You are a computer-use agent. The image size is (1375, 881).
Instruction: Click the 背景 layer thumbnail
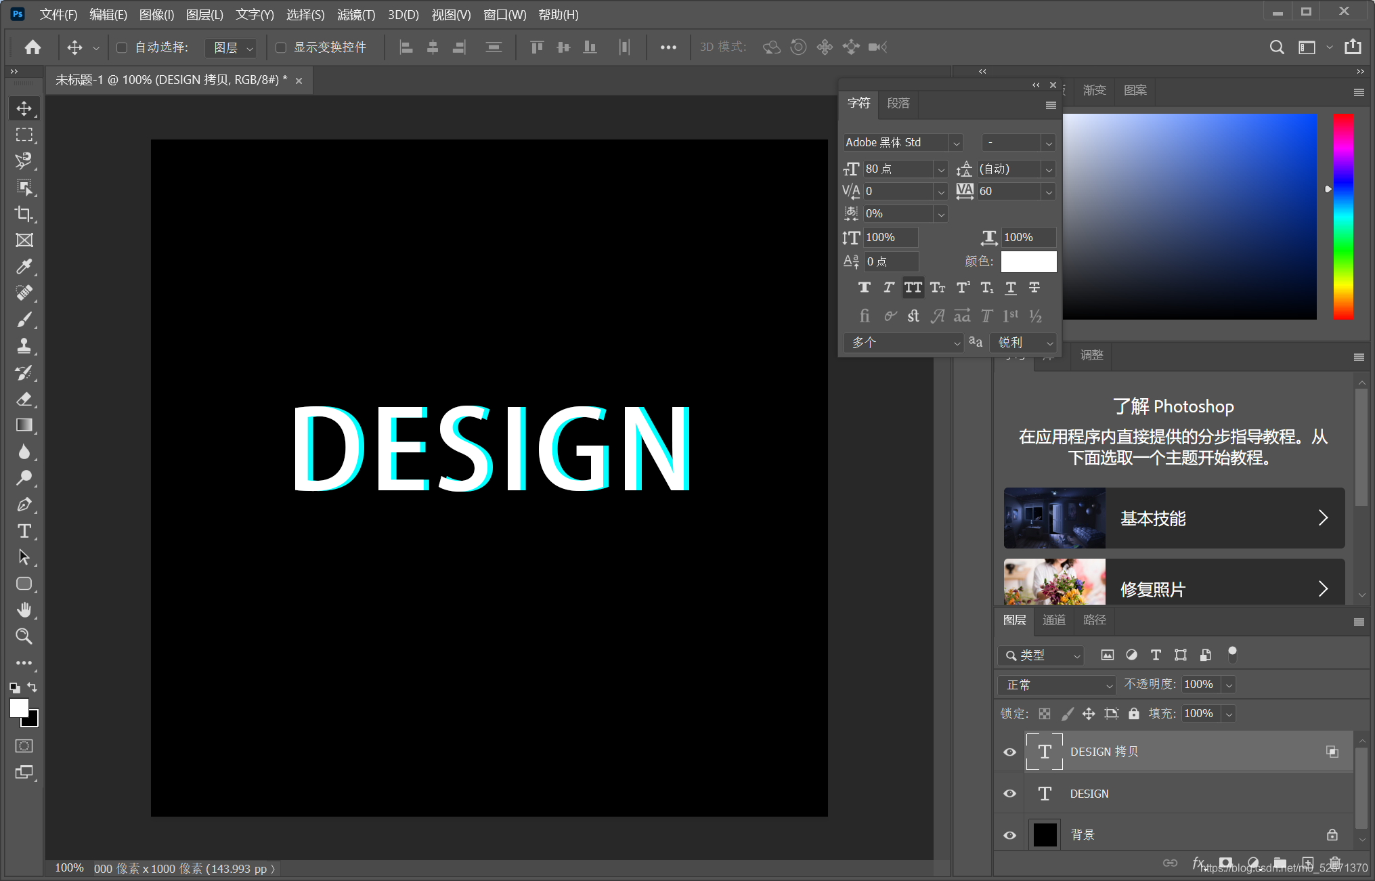[1045, 835]
